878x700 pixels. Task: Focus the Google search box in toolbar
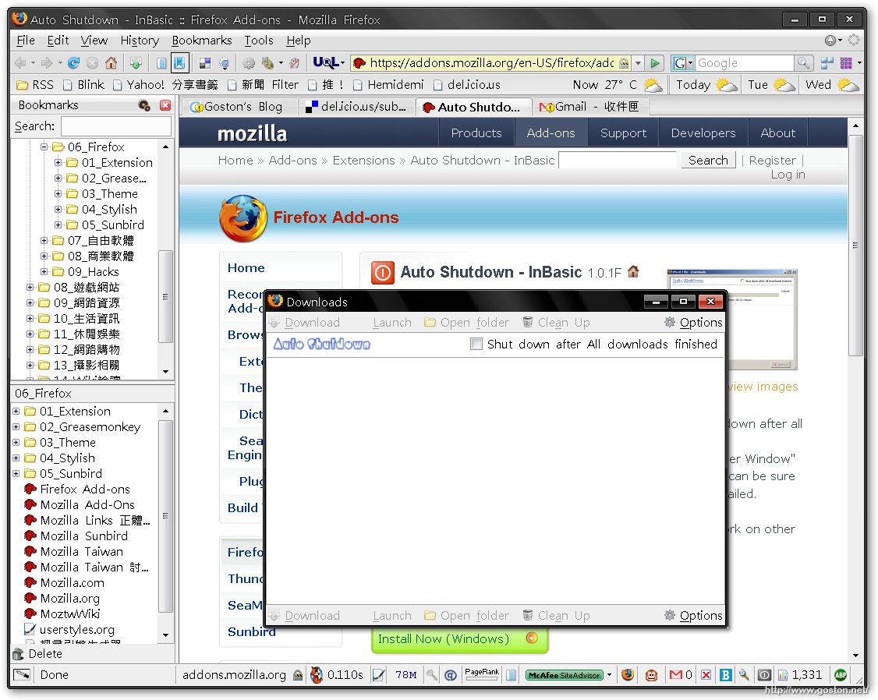click(744, 62)
